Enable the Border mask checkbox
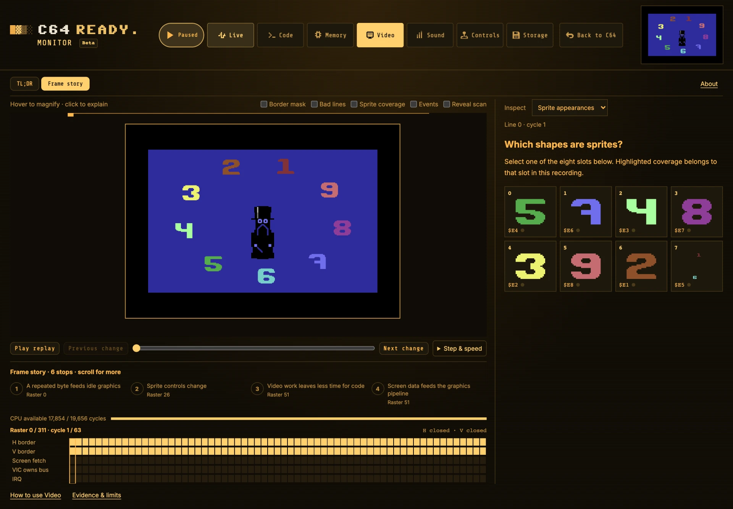The image size is (733, 509). click(264, 104)
